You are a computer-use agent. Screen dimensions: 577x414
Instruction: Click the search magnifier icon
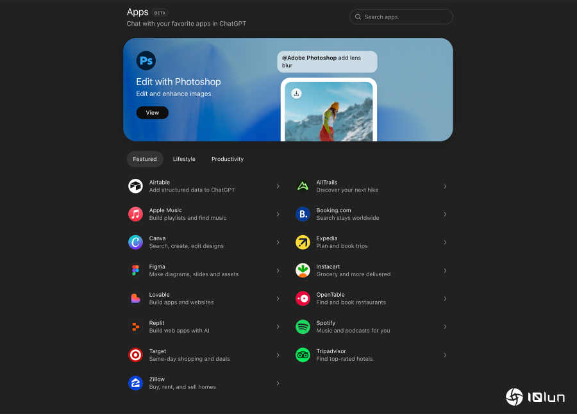point(358,17)
